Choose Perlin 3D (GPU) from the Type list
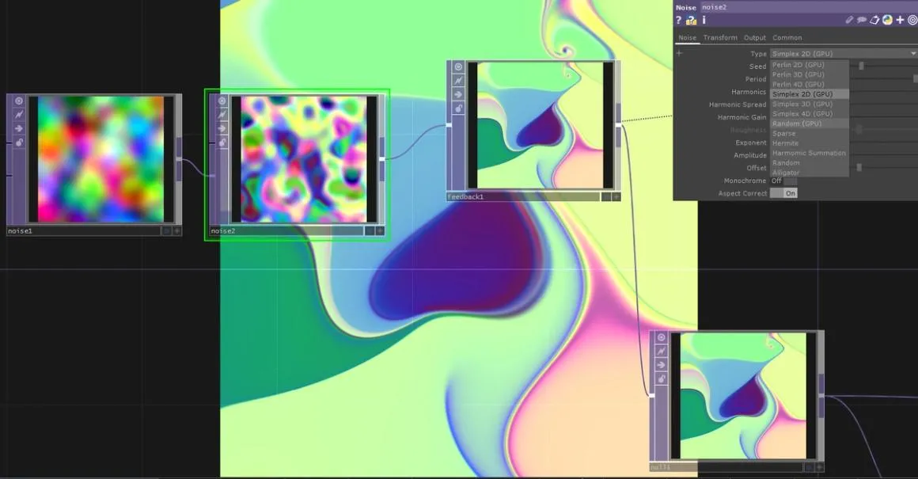918x479 pixels. click(x=809, y=74)
